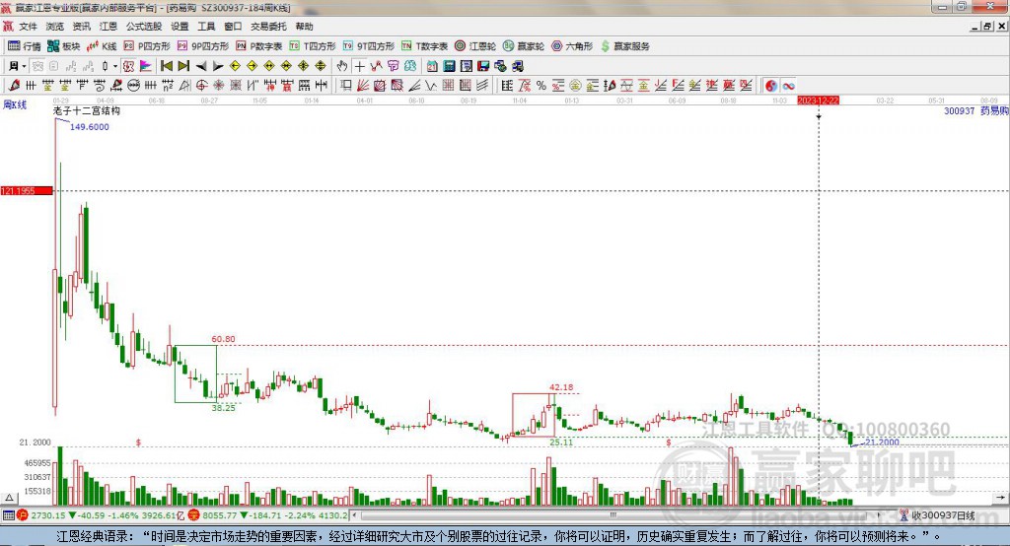Open 赢家轮 wheel tool
The height and width of the screenshot is (546, 1010).
524,46
